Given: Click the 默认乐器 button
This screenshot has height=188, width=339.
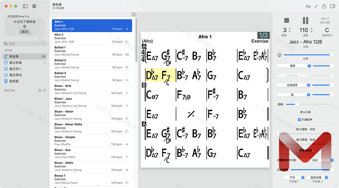Looking at the screenshot, I should click(x=305, y=112).
